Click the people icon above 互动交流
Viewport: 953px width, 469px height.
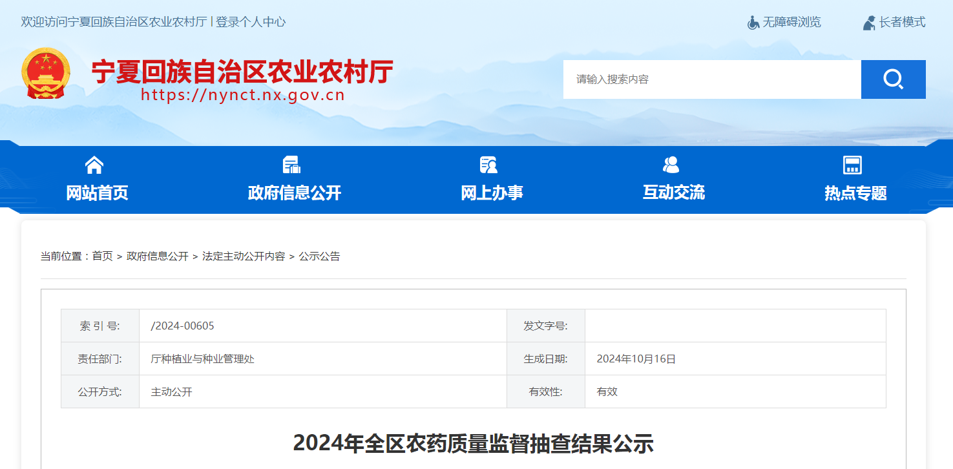[x=671, y=165]
